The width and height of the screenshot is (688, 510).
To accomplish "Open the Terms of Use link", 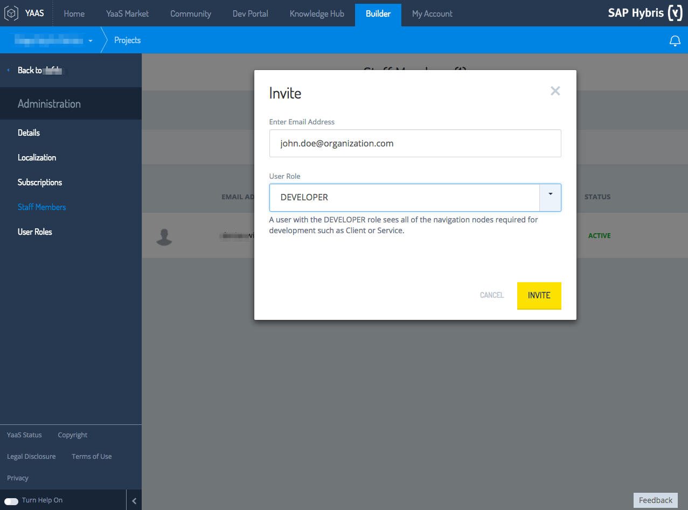I will click(92, 457).
